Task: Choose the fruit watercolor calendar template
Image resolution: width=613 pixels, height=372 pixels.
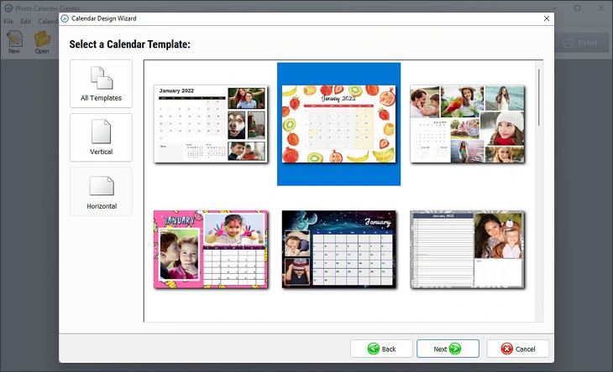Action: coord(338,124)
